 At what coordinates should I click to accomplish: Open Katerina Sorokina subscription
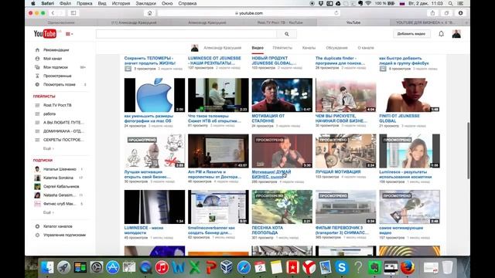pyautogui.click(x=58, y=178)
